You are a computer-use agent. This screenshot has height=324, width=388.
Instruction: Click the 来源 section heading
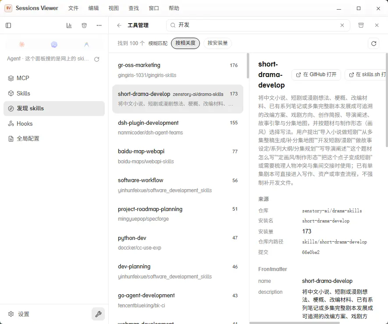tap(263, 199)
